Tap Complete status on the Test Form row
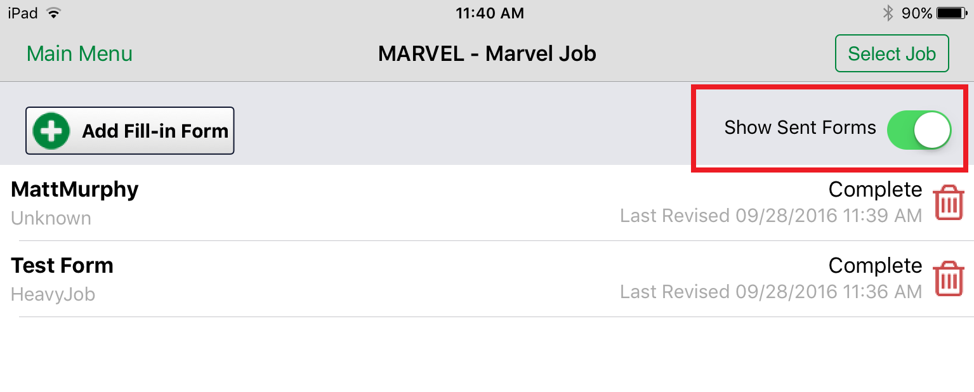 [875, 265]
